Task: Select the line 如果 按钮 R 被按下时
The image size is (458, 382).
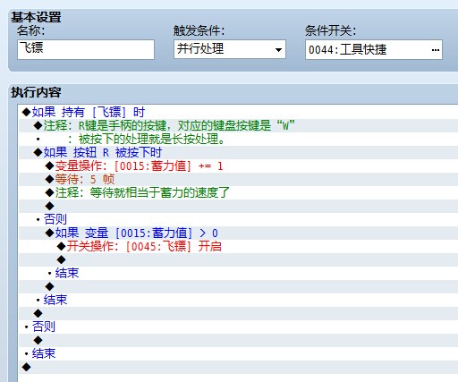Action: (x=239, y=152)
